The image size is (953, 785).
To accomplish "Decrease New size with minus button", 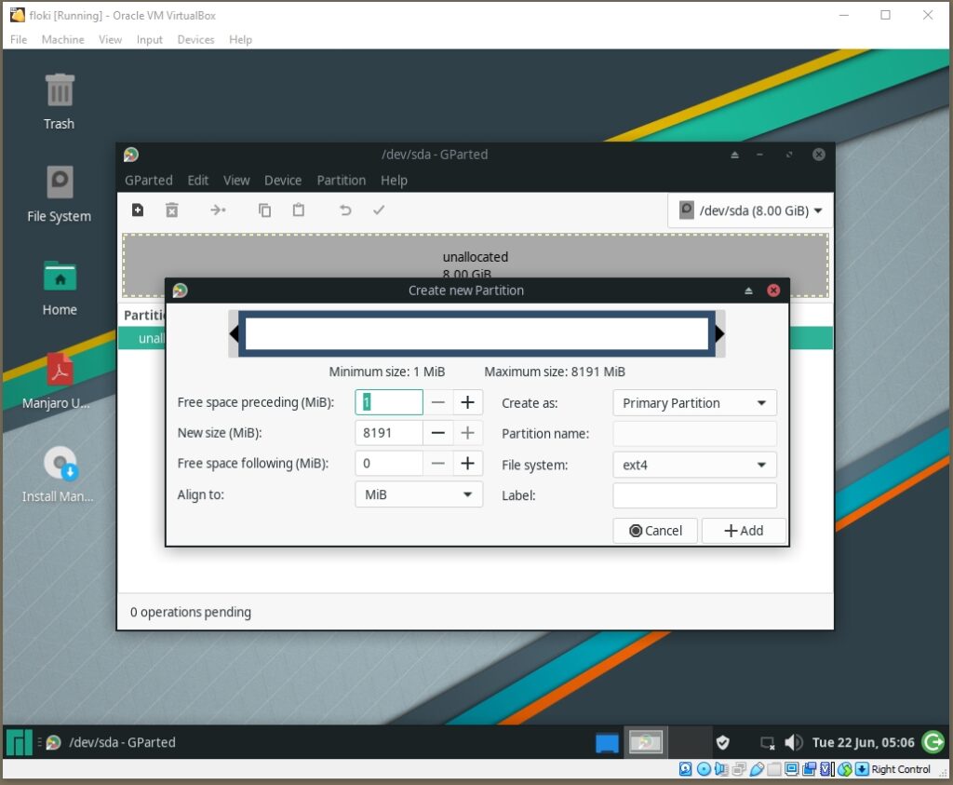I will [437, 433].
